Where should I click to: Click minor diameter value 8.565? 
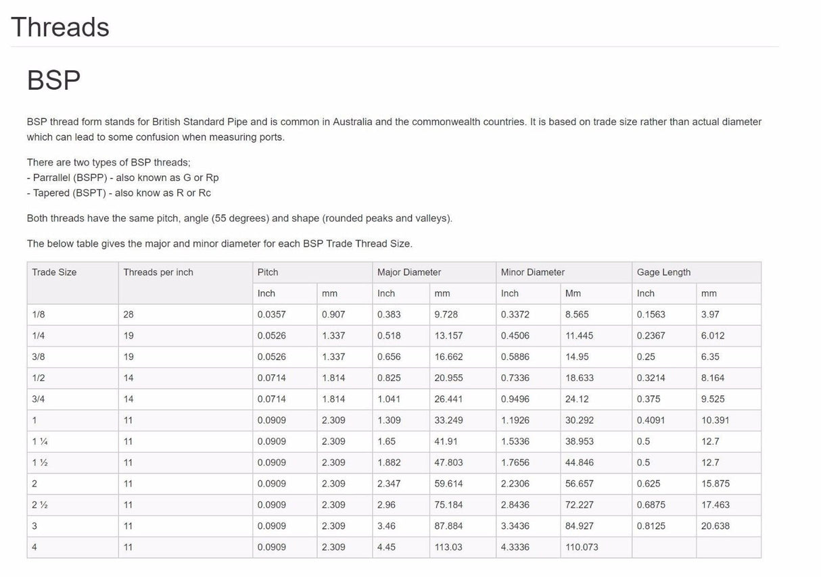(577, 314)
